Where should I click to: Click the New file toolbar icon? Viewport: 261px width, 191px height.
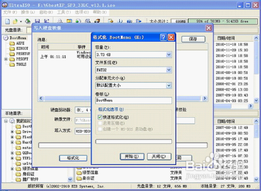click(7, 21)
